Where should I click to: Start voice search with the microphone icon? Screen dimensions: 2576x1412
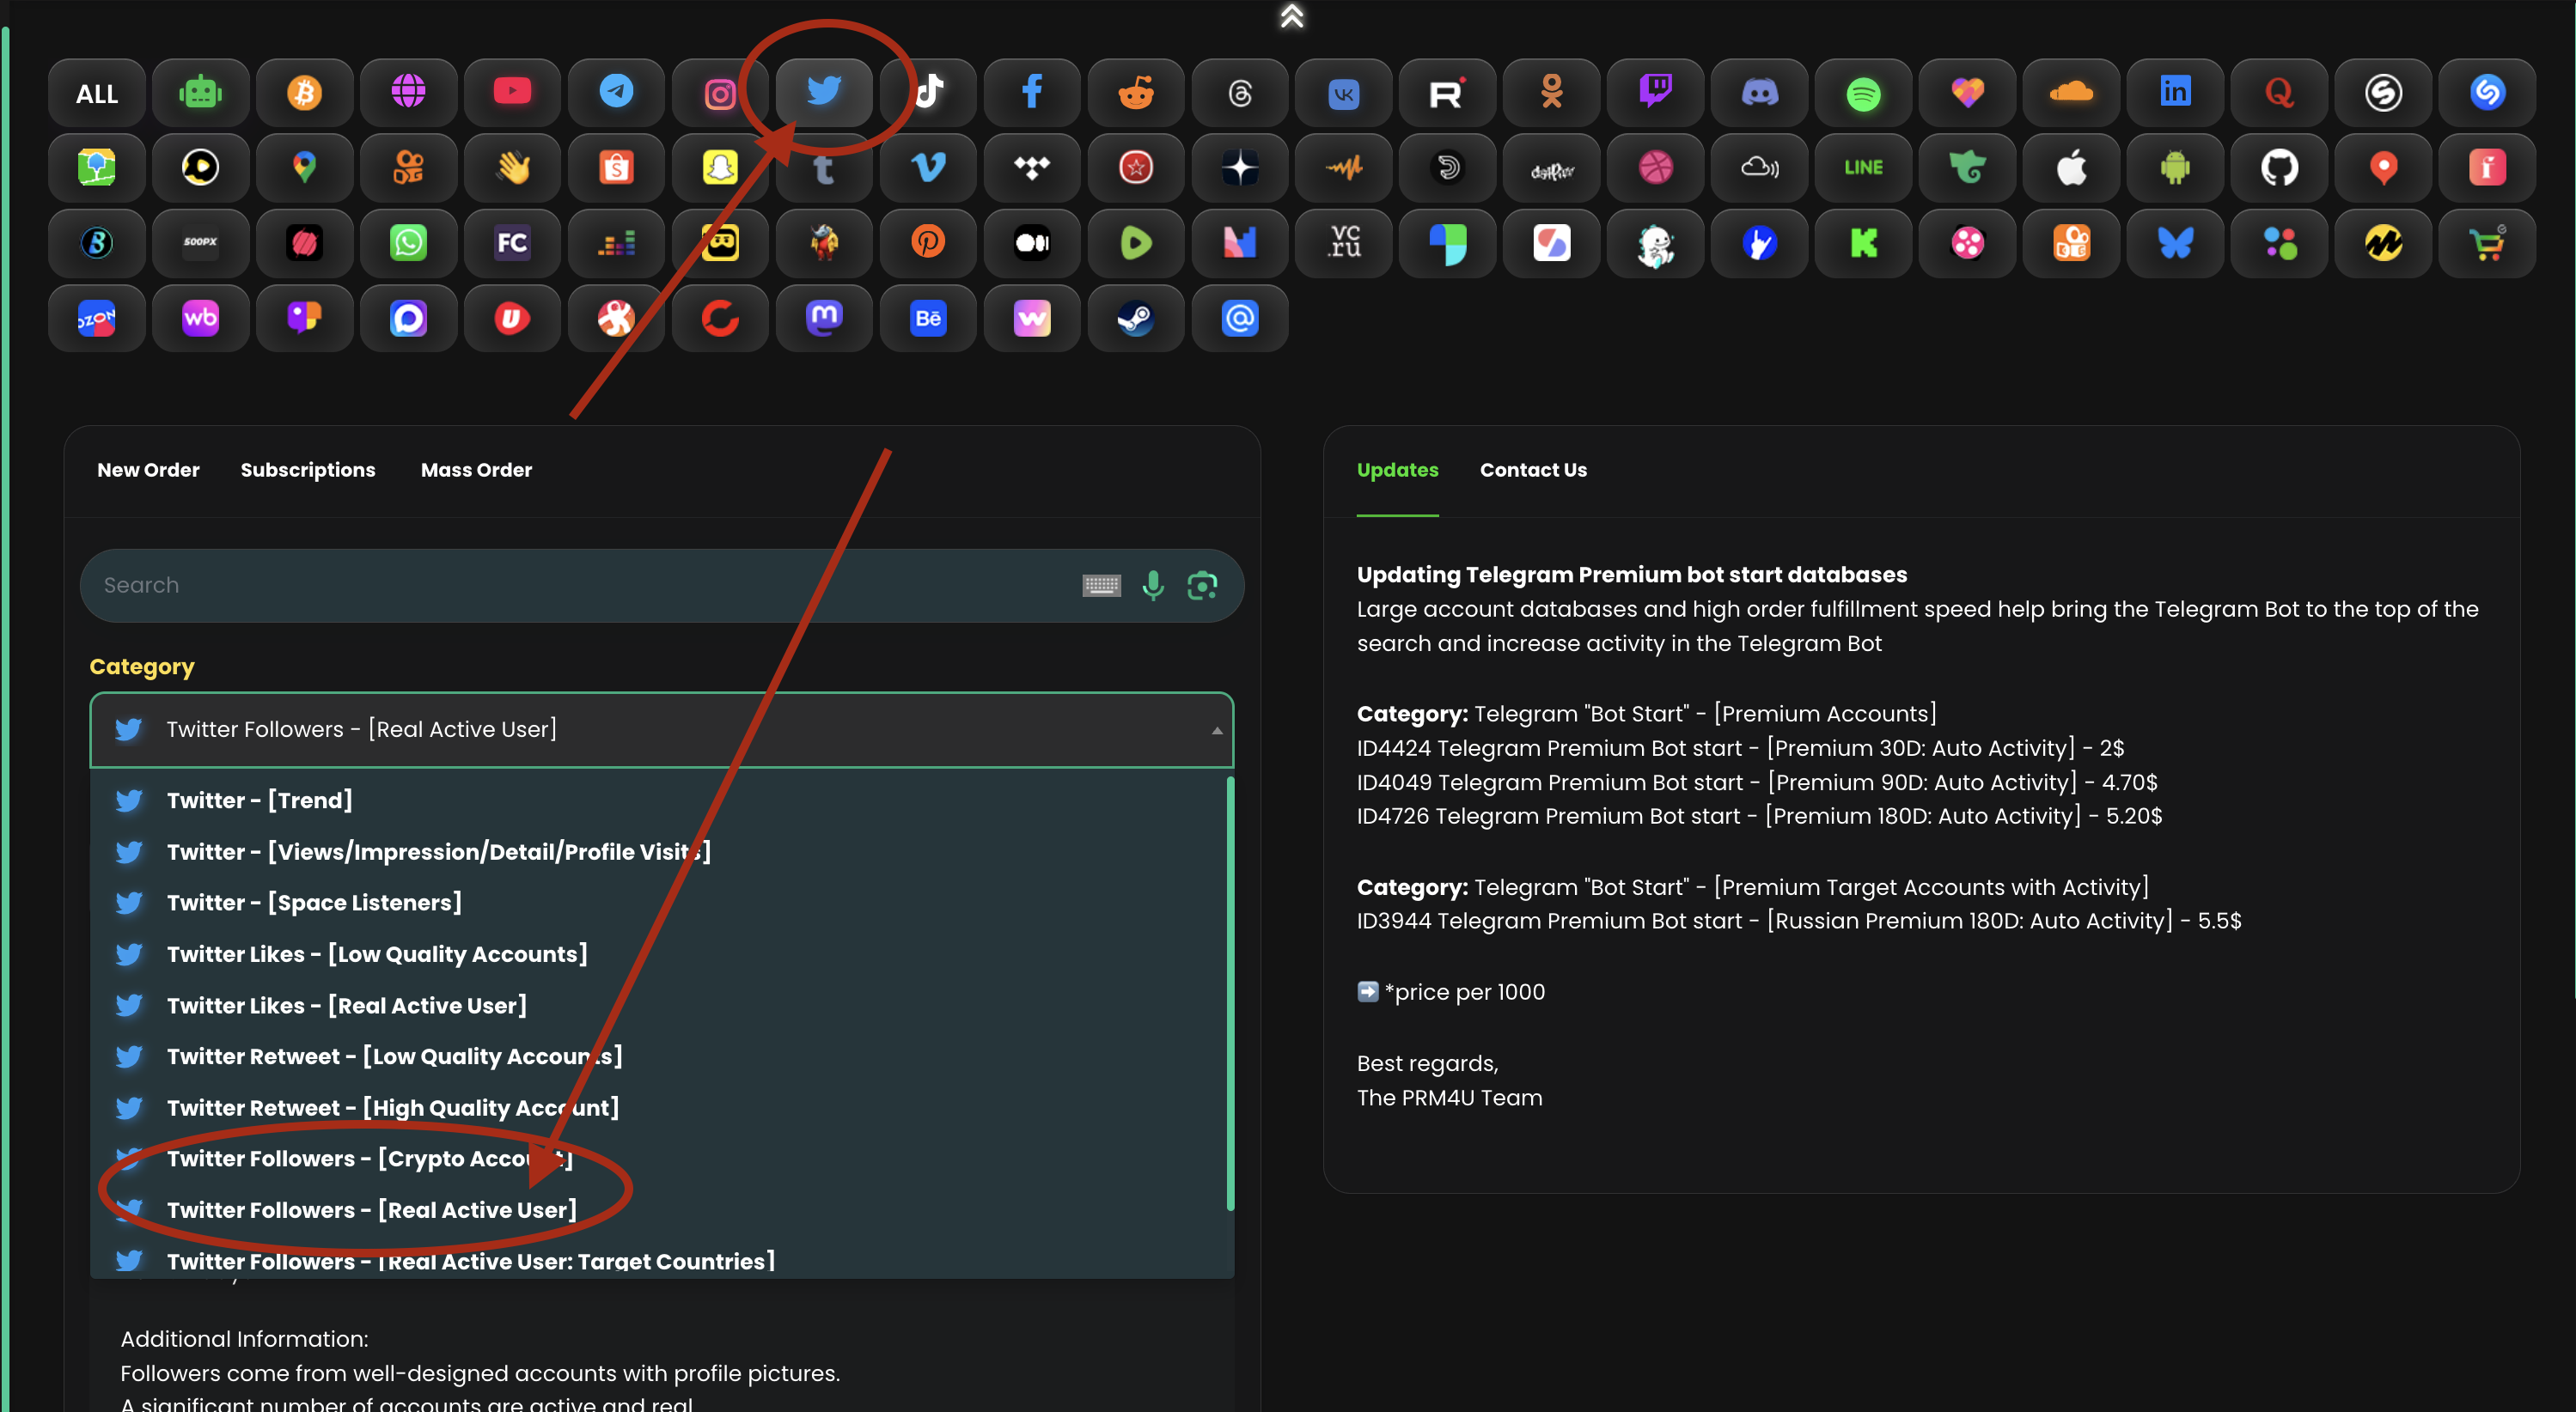pyautogui.click(x=1153, y=586)
